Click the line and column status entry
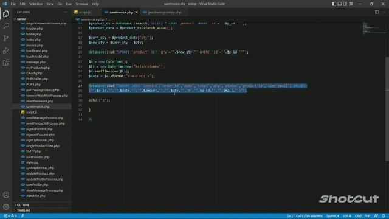Image resolution: width=389 pixels, height=219 pixels. [305, 216]
